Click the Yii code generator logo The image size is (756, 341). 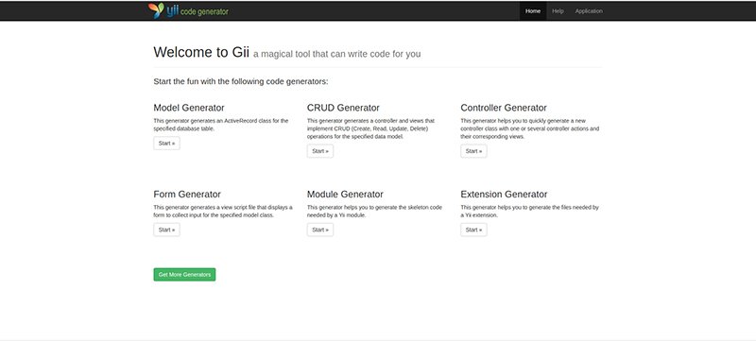coord(188,10)
